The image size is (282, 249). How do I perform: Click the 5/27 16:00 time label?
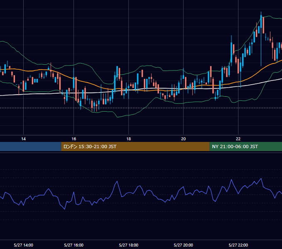(74, 245)
